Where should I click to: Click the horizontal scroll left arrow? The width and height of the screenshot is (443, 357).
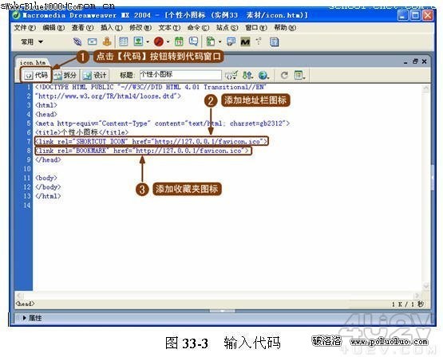(x=19, y=296)
